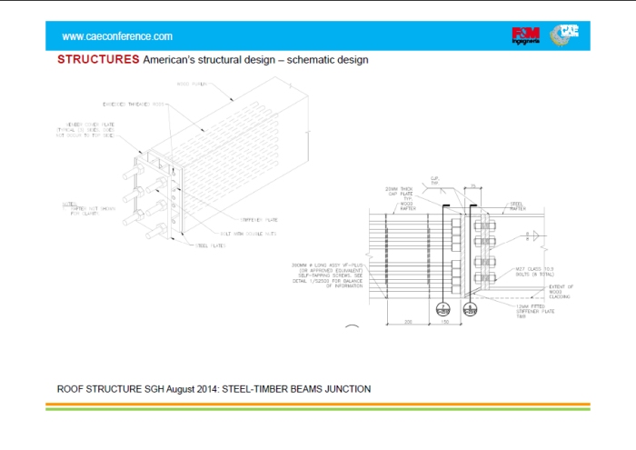Click the 'American's structural design' subtitle text
636x450 pixels.
255,60
